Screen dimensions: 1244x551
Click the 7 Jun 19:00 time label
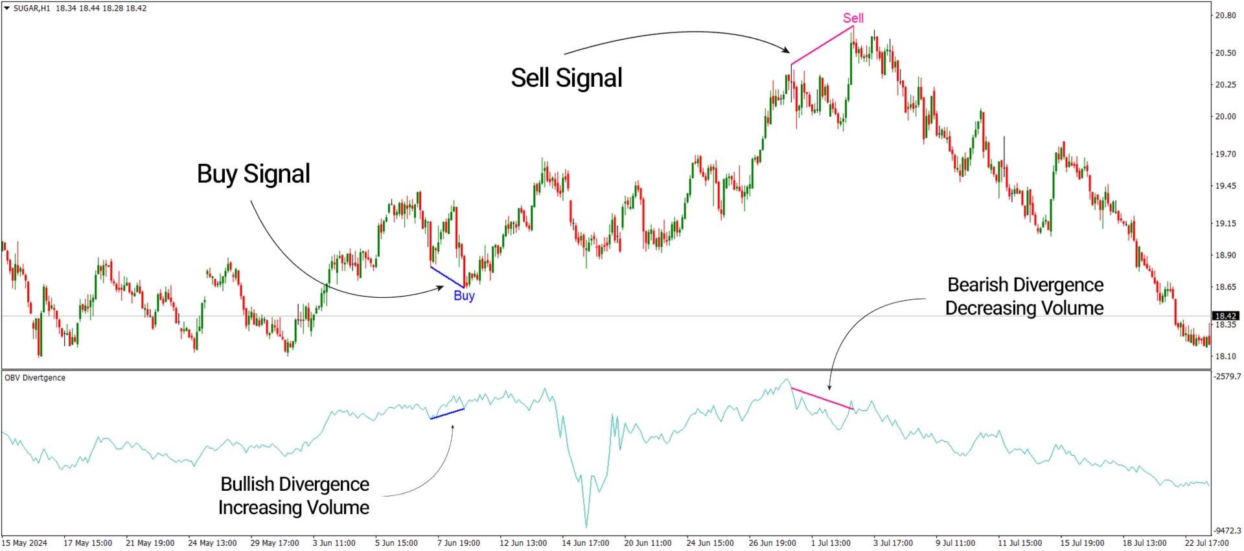pyautogui.click(x=459, y=543)
